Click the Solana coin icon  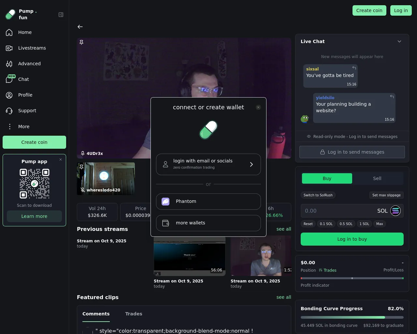pyautogui.click(x=395, y=211)
